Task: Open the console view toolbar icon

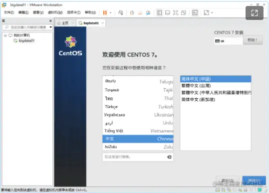Action: pos(195,12)
